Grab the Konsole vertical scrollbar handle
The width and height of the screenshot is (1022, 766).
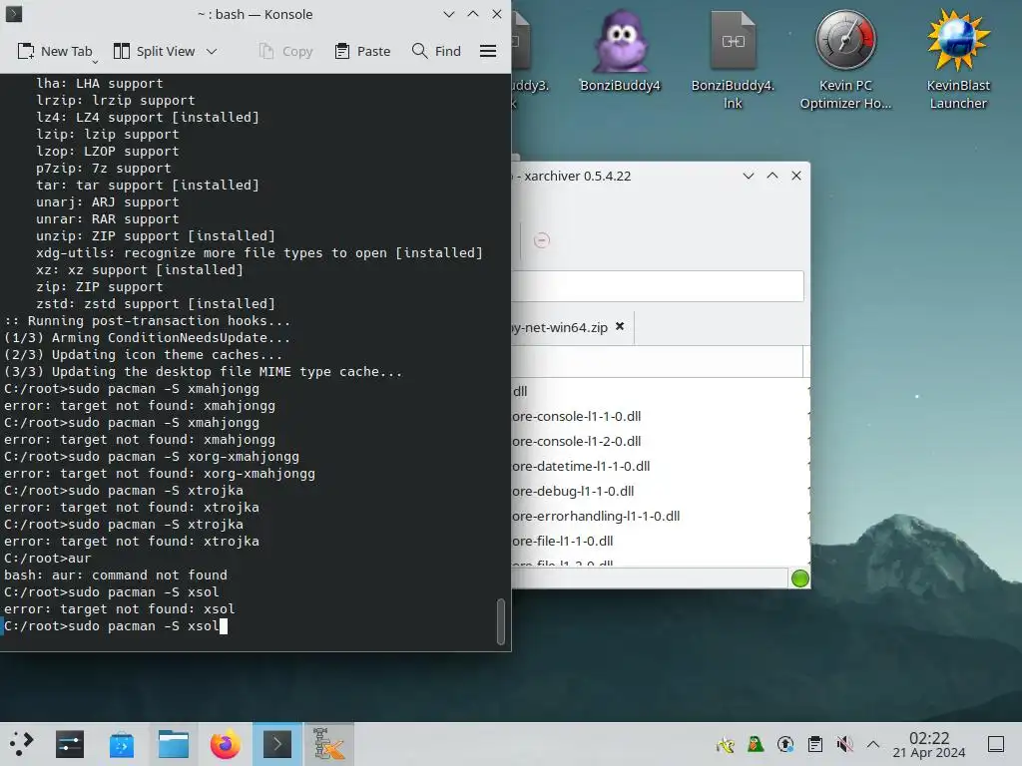[x=501, y=621]
